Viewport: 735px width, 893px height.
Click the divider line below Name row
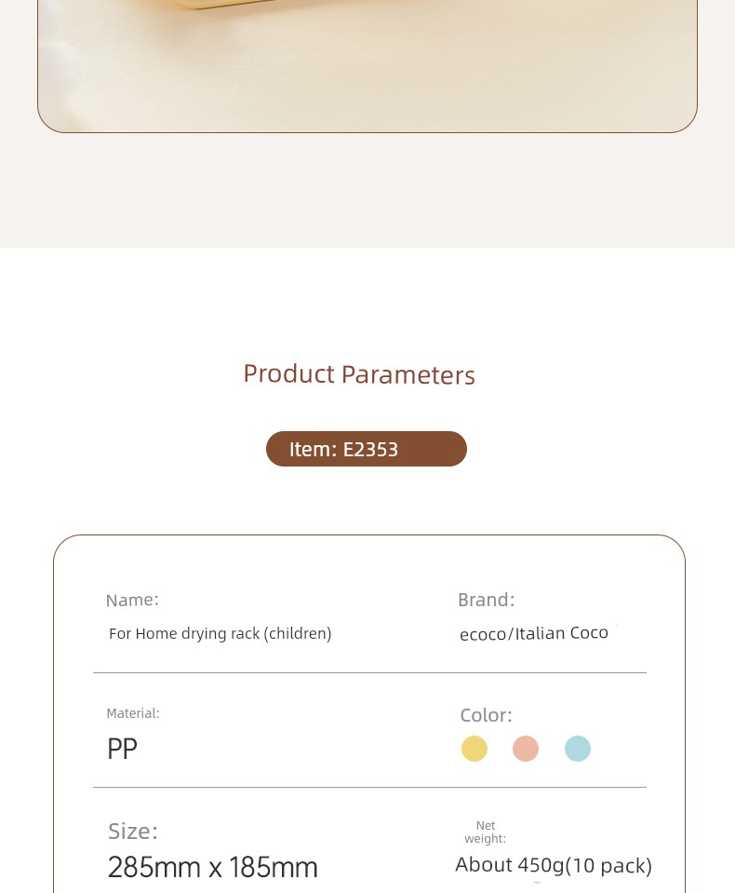pyautogui.click(x=369, y=672)
